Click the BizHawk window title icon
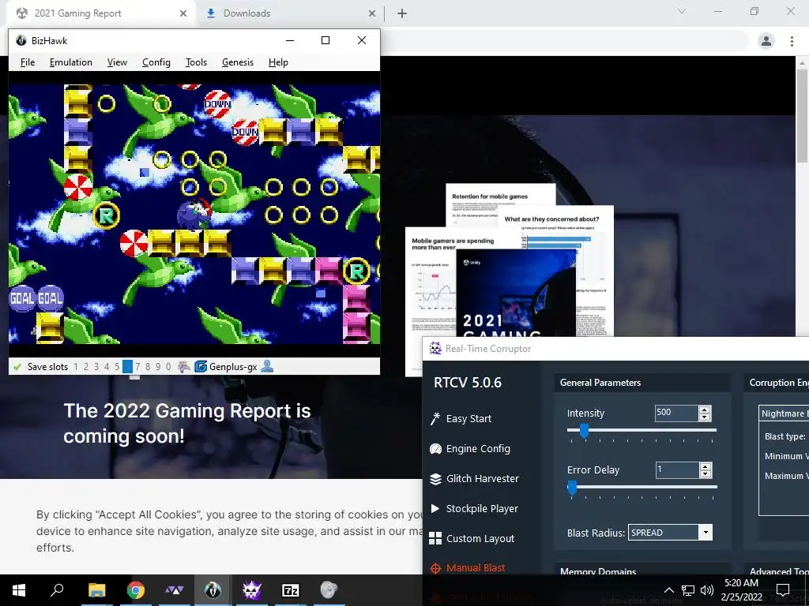Screen dimensions: 809x606 [21, 41]
